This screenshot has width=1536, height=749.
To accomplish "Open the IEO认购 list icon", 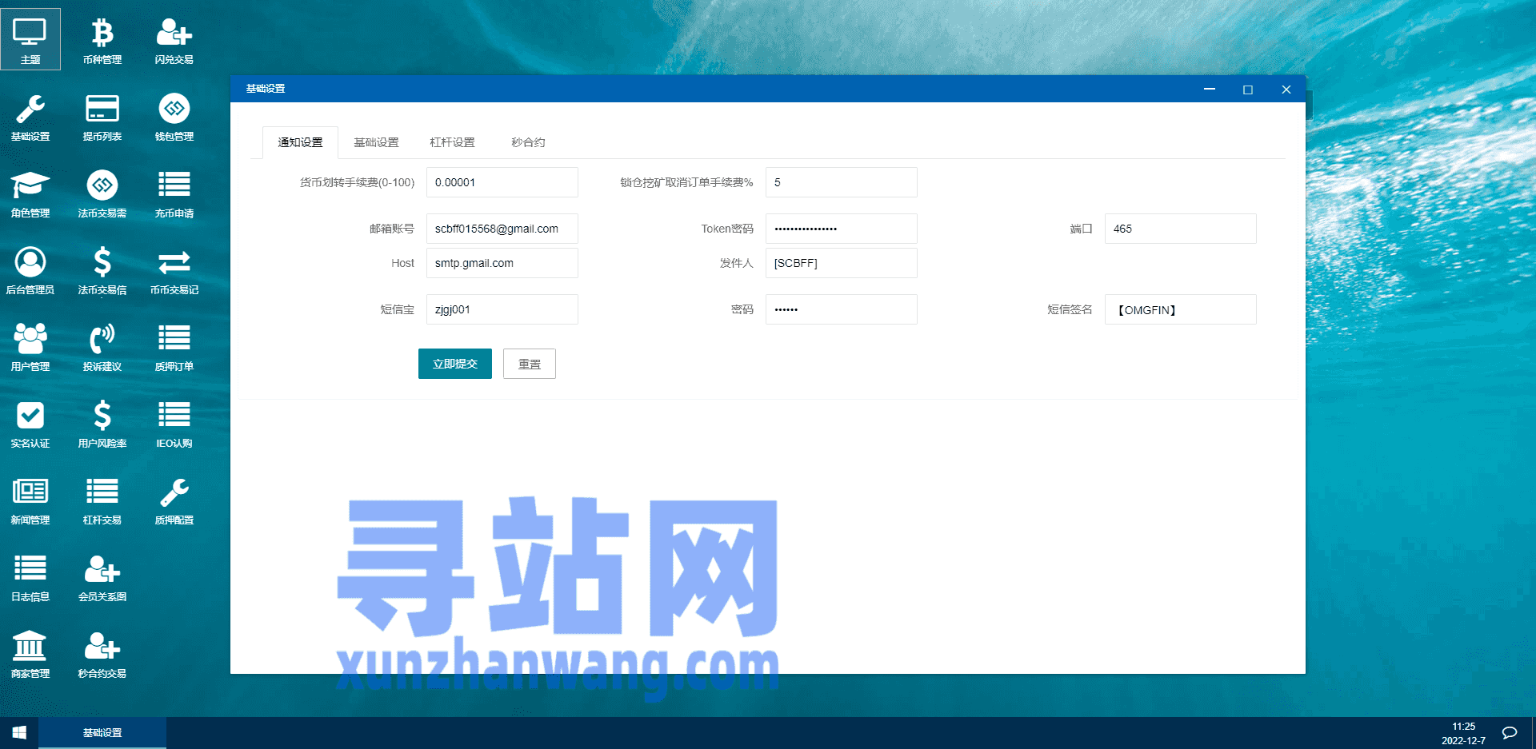I will [174, 423].
